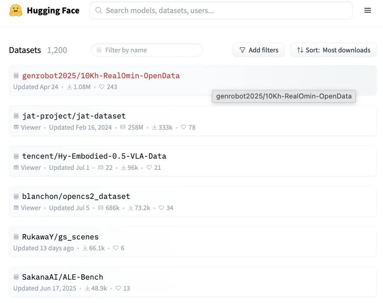Image resolution: width=383 pixels, height=303 pixels.
Task: Open blanchon/opencs2_dataset
Action: pyautogui.click(x=76, y=196)
